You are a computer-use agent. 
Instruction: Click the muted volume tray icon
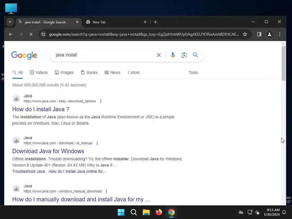point(257,212)
